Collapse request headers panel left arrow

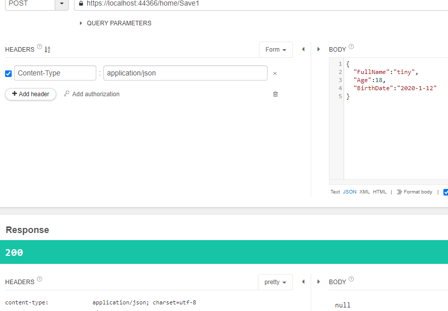[303, 50]
